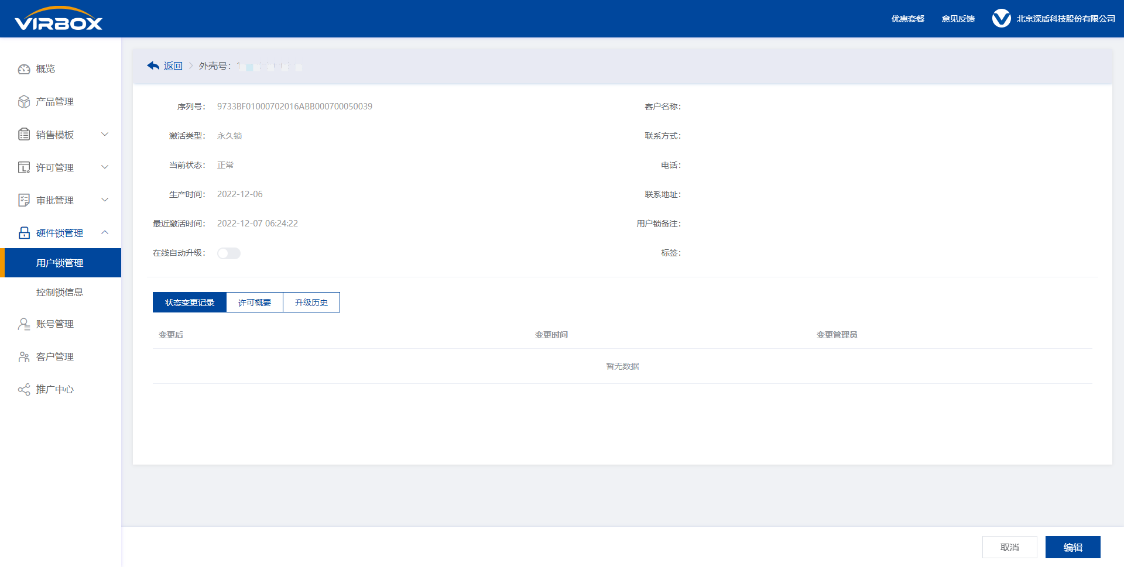
Task: Click the 产品管理 cube icon
Action: 24,102
